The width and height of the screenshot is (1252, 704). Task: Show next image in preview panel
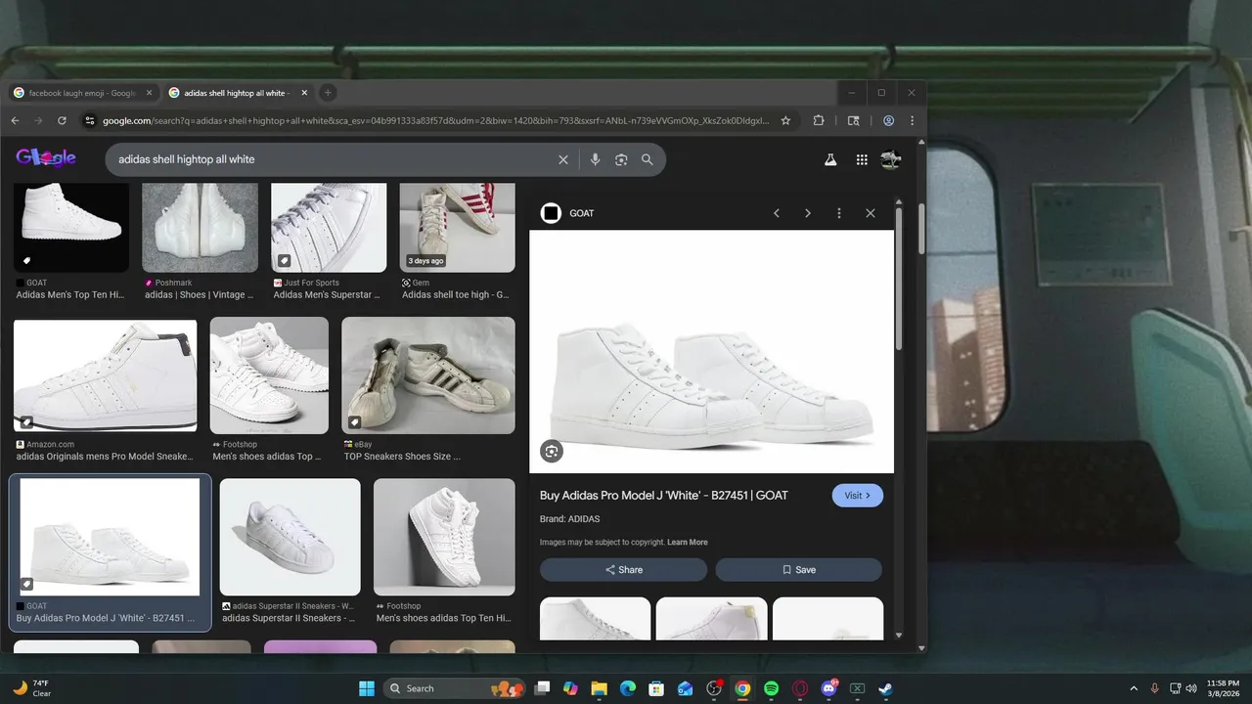point(808,213)
